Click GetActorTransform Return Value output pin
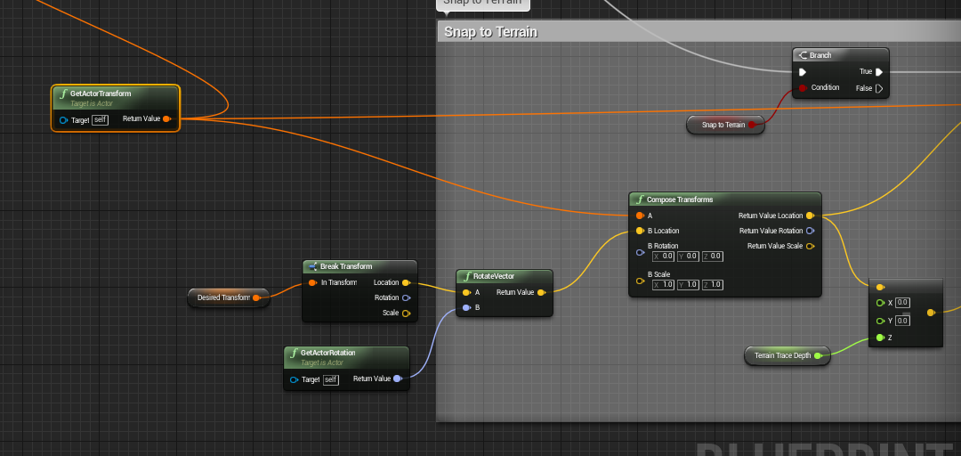The height and width of the screenshot is (456, 961). click(166, 118)
